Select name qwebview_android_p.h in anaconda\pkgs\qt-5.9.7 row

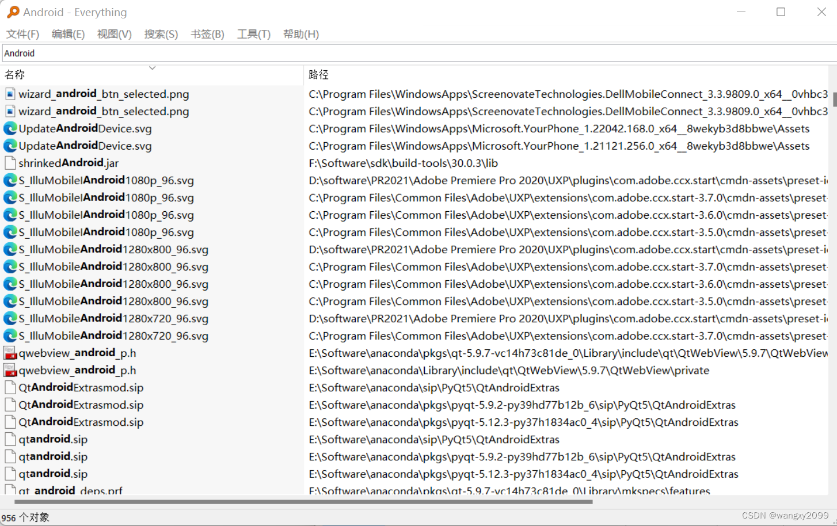(77, 353)
